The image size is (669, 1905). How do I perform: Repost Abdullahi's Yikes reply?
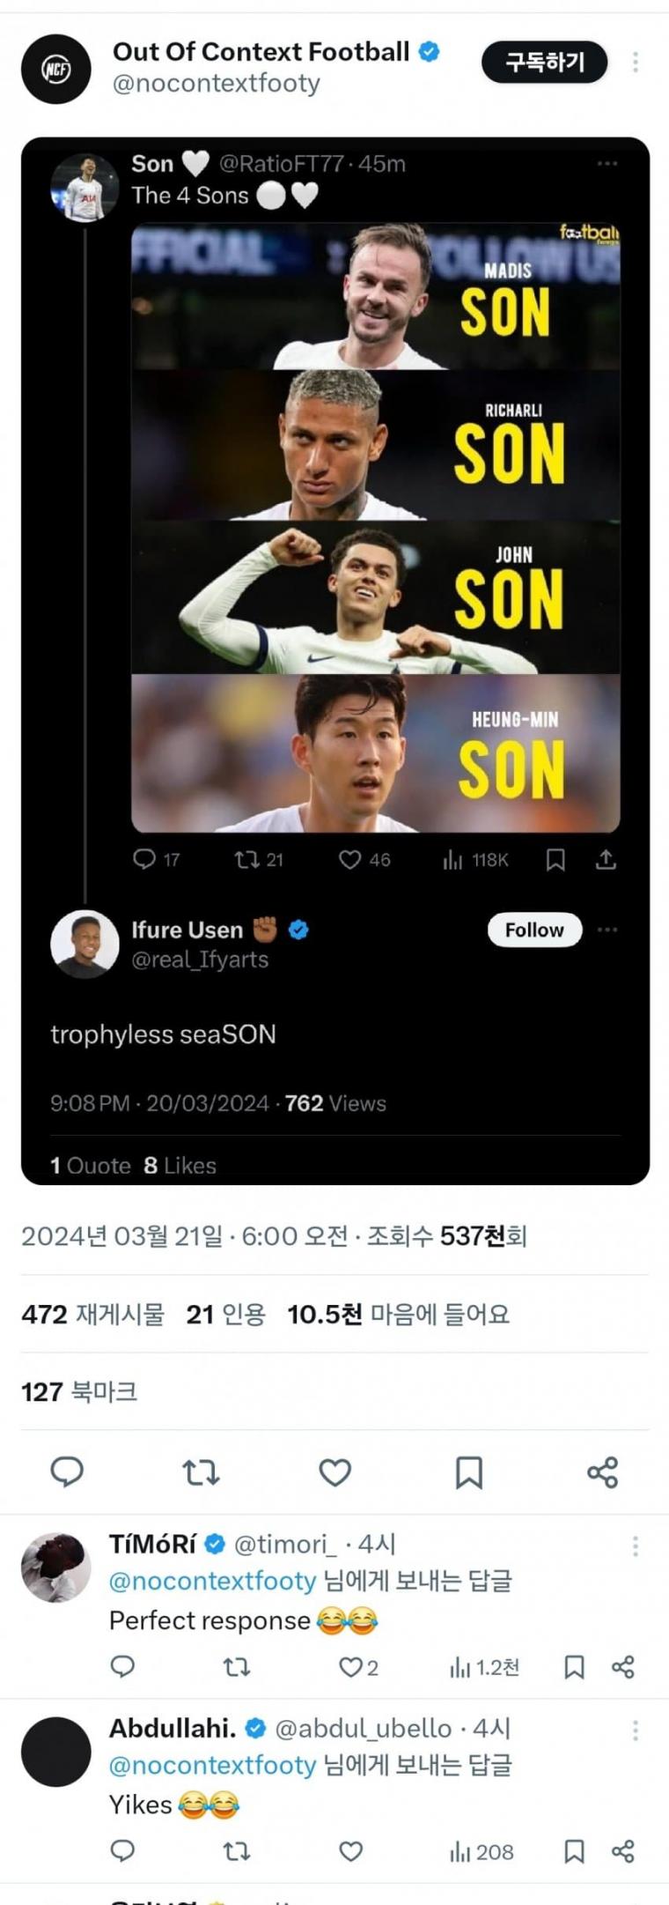[236, 1851]
